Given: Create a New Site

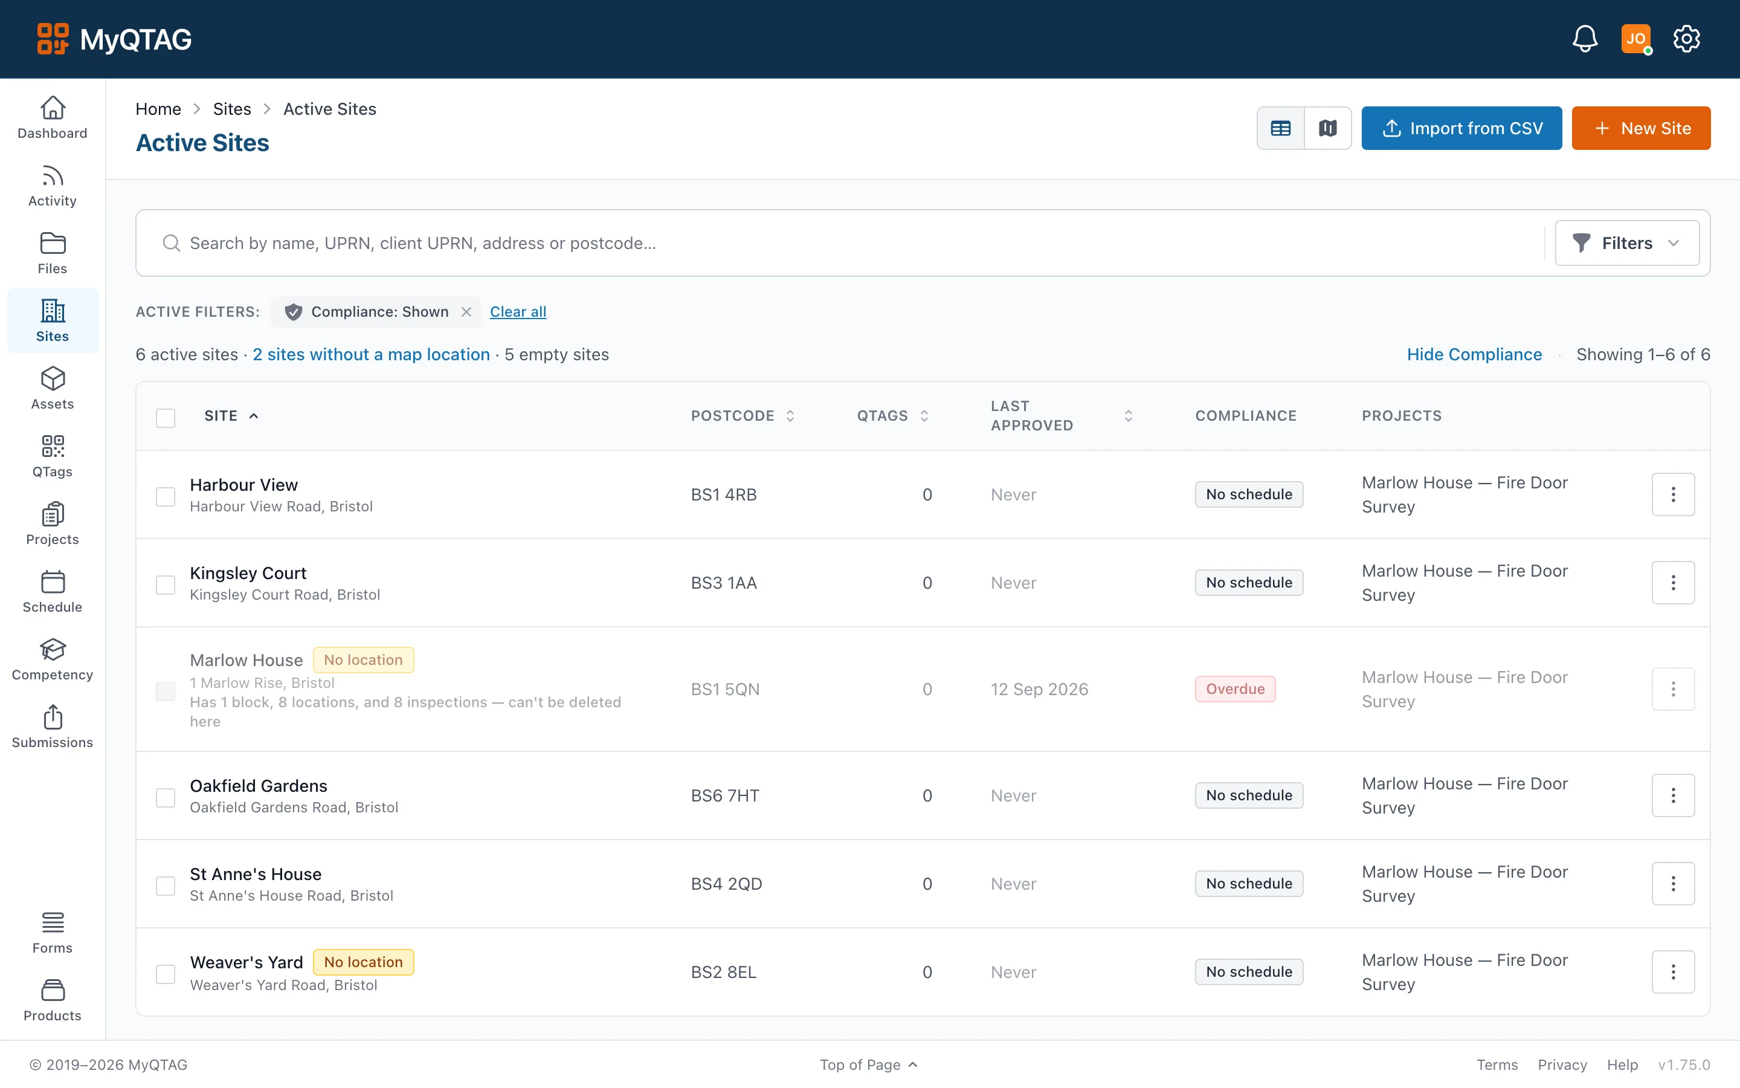Looking at the screenshot, I should pos(1642,128).
